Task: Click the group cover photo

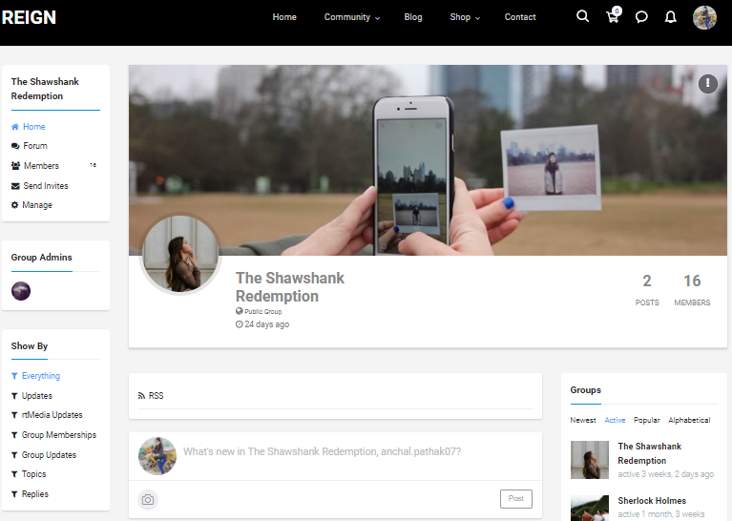Action: pyautogui.click(x=428, y=160)
